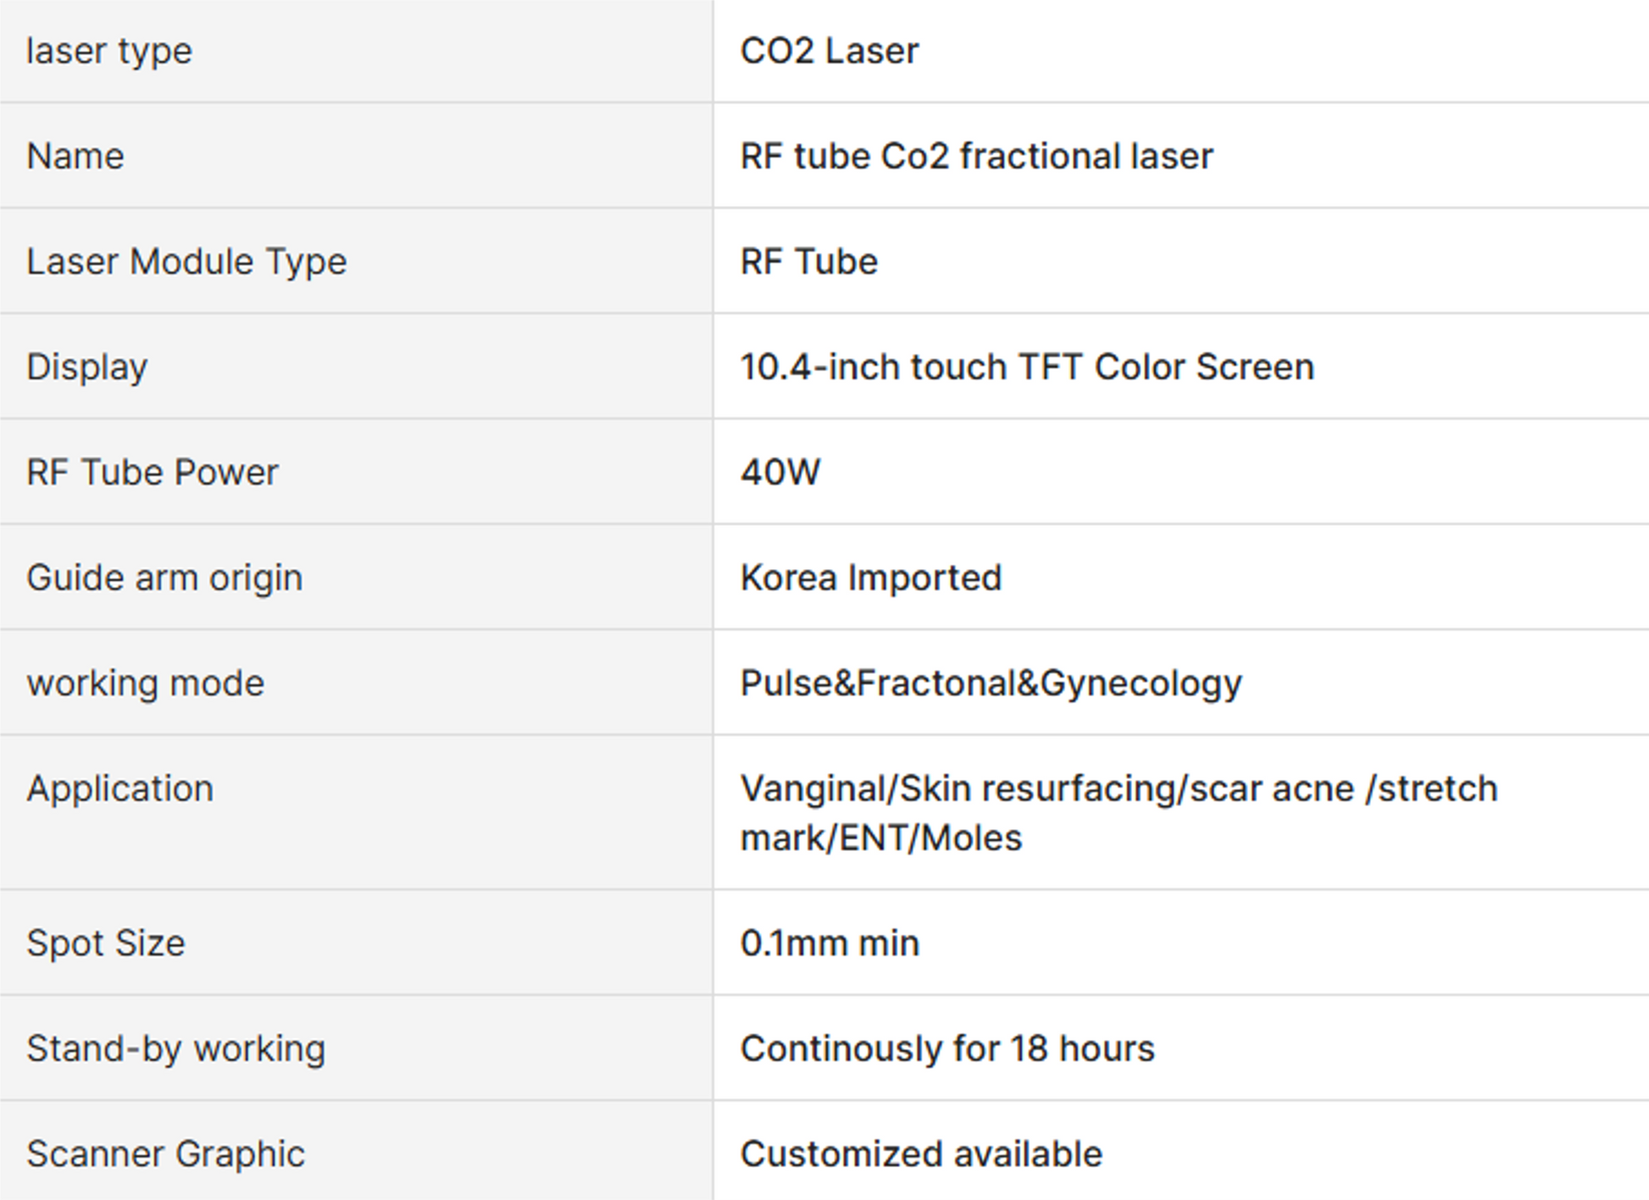Click the "Spot Size" label
This screenshot has width=1649, height=1200.
click(106, 943)
